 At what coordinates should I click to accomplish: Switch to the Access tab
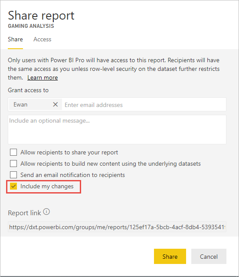[x=43, y=39]
